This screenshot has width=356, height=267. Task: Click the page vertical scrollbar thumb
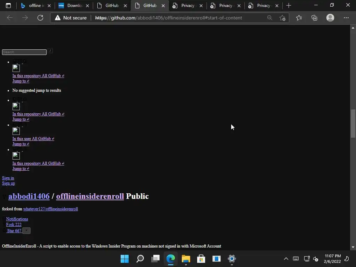click(353, 123)
